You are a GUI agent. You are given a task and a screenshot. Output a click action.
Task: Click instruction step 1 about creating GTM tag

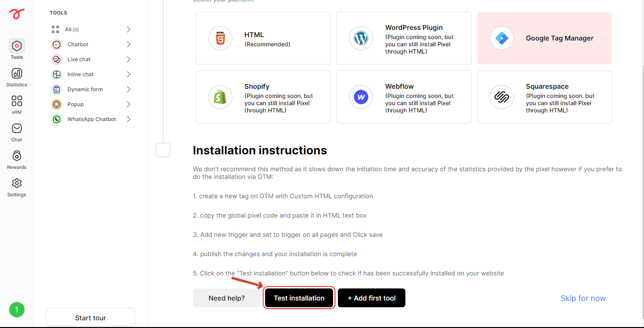click(283, 196)
